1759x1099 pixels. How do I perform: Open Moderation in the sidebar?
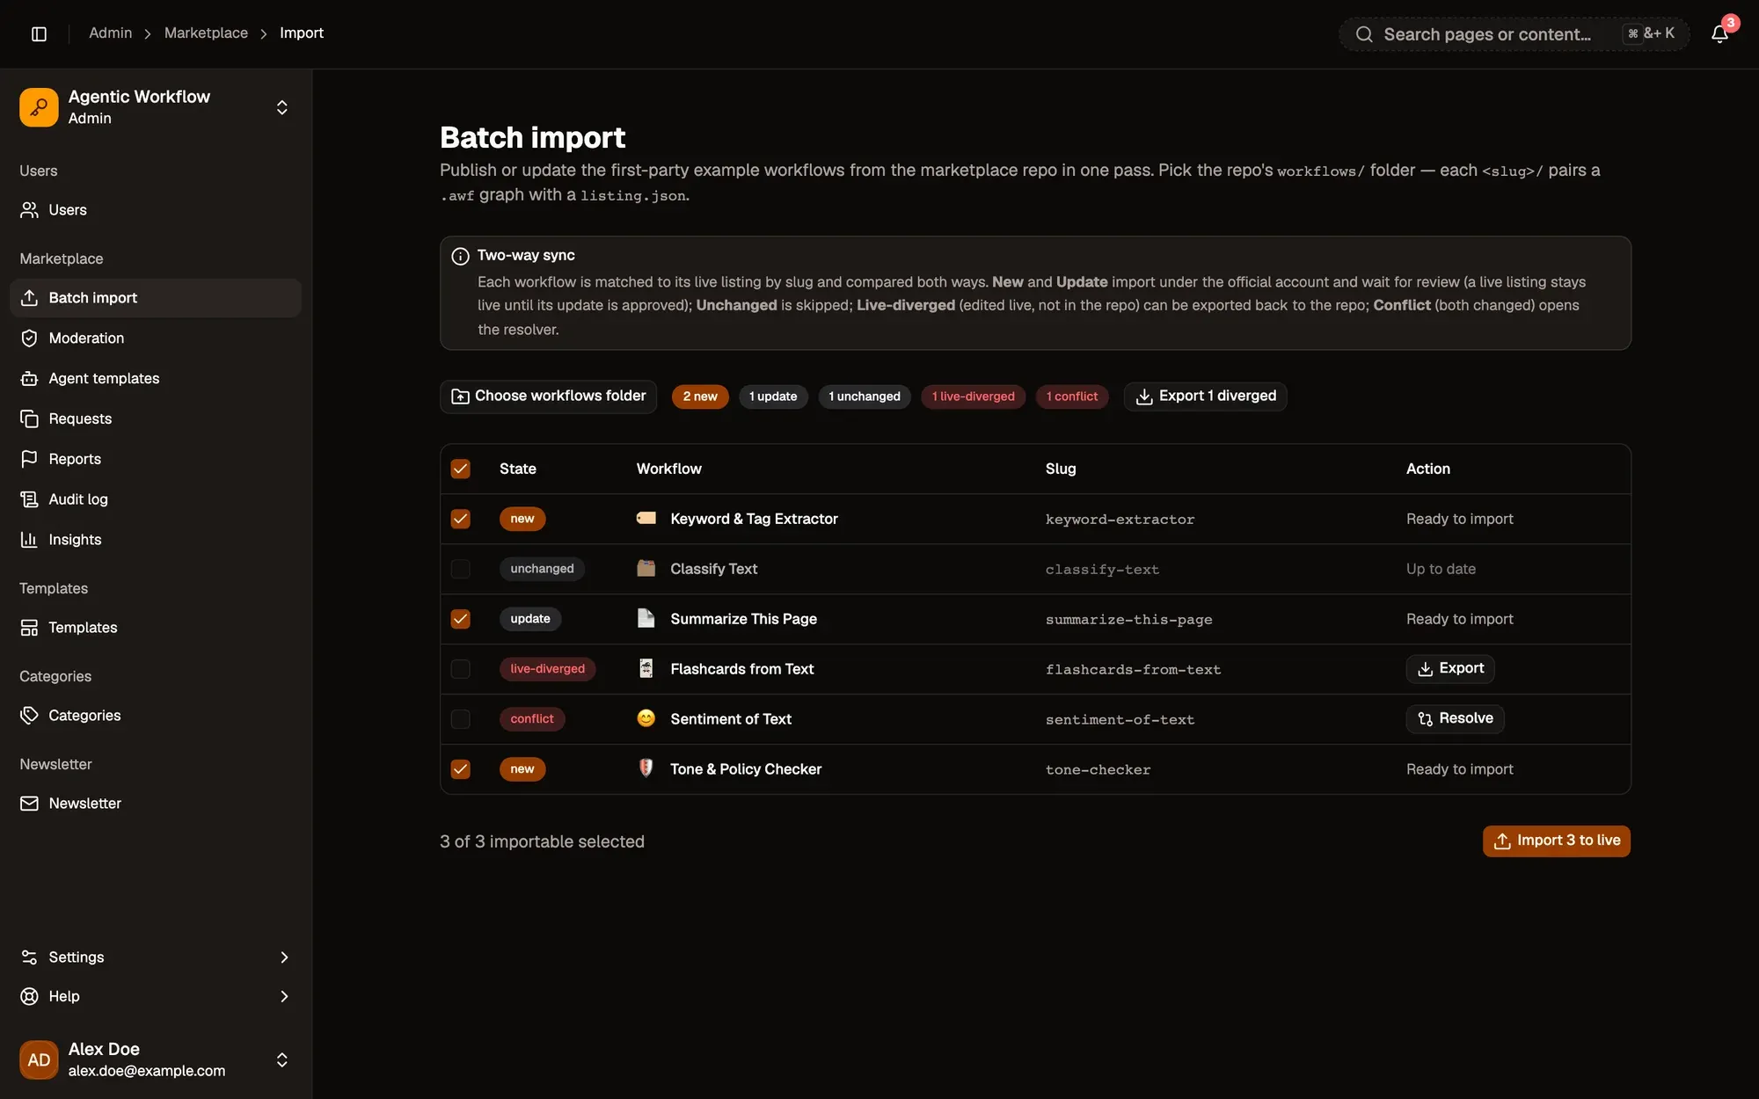(156, 338)
